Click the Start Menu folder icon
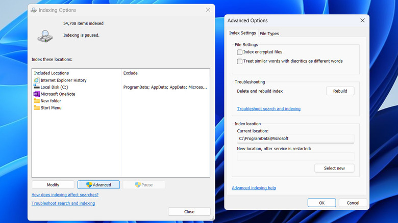This screenshot has height=223, width=398. point(37,108)
